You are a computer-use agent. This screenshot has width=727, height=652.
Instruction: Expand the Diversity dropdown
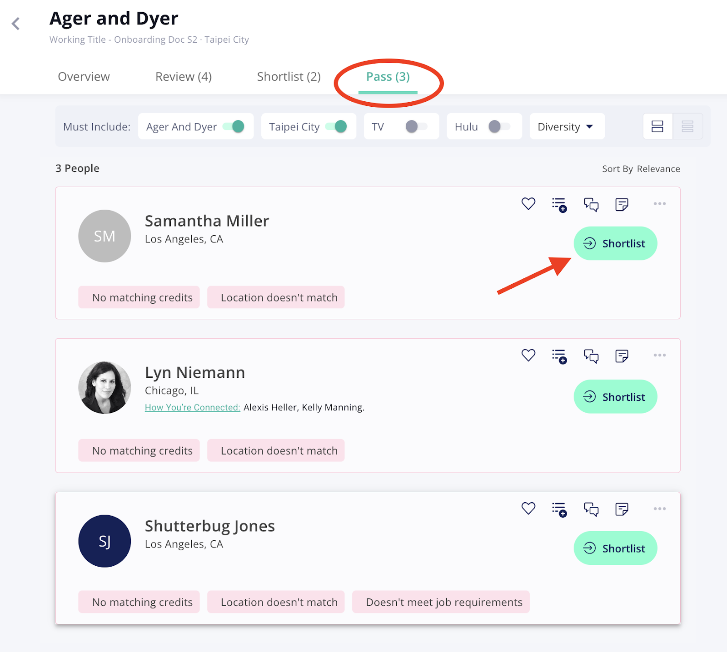coord(567,126)
